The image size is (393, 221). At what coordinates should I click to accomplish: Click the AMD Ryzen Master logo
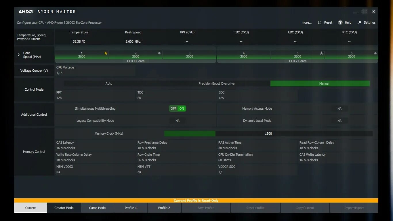(47, 12)
